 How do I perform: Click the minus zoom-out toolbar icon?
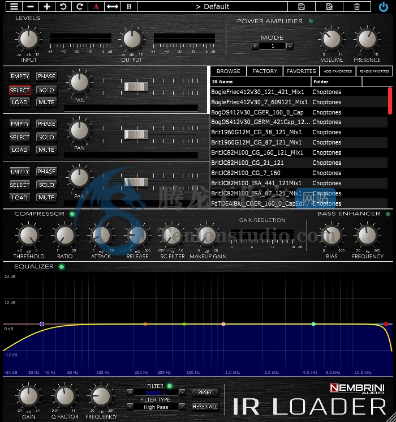(31, 6)
